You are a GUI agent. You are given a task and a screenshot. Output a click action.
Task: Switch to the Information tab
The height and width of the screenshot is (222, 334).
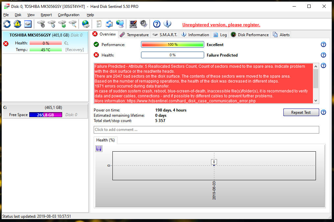coord(195,35)
